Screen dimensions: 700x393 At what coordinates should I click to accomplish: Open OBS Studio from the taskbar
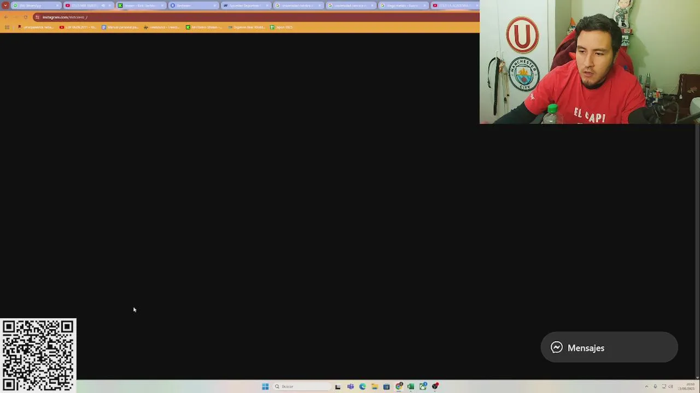tap(435, 386)
